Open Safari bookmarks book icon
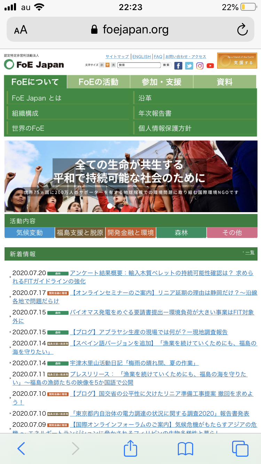Image resolution: width=261 pixels, height=464 pixels. (185, 448)
